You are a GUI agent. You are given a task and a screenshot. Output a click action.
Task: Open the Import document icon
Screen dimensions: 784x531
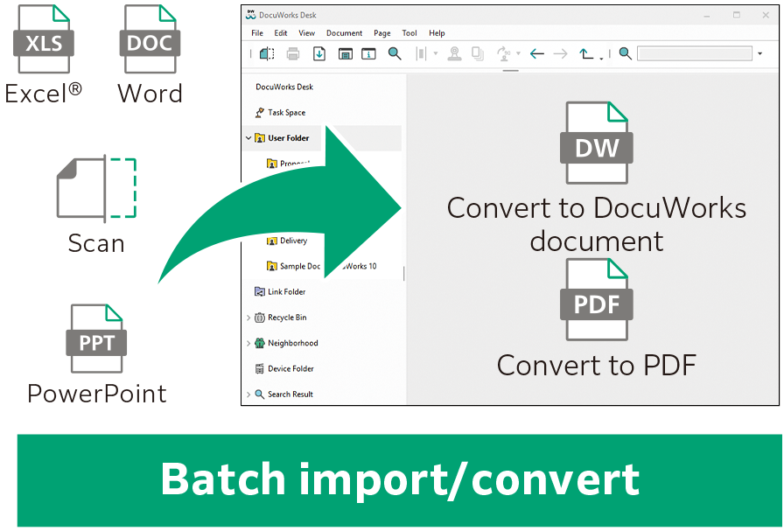pos(318,53)
